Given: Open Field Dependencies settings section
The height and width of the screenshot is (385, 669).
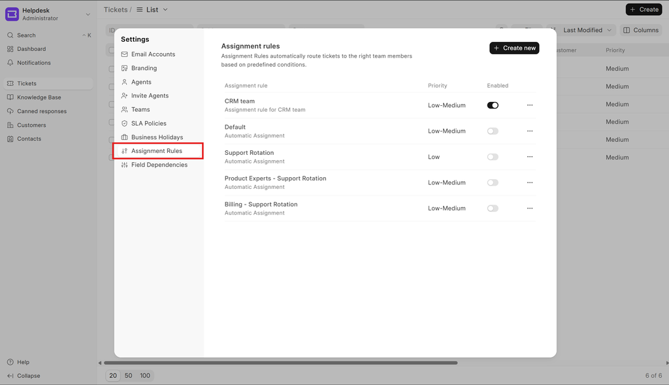Looking at the screenshot, I should [159, 165].
